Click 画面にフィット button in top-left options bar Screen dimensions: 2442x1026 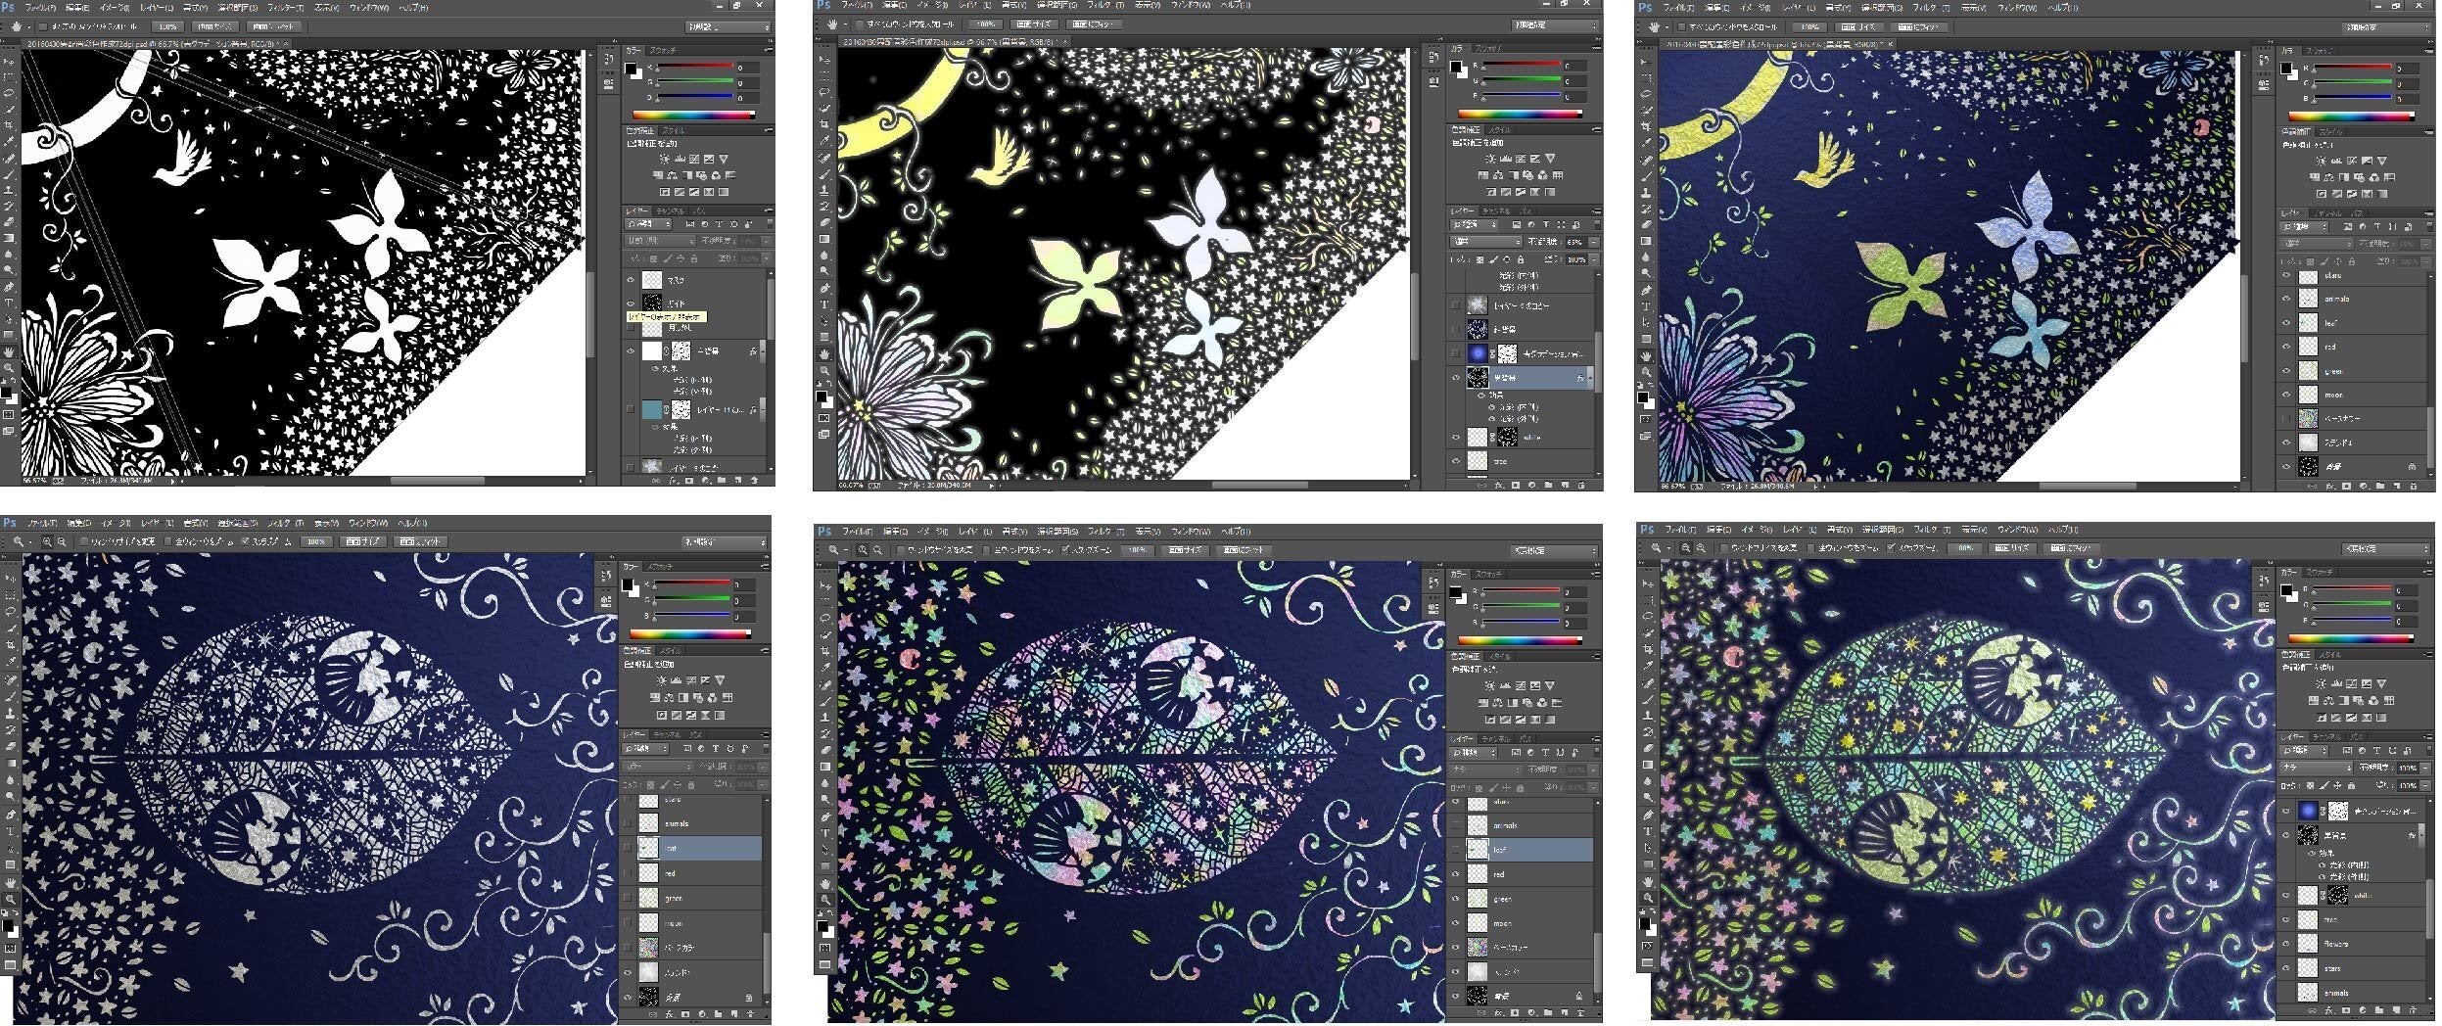point(273,26)
